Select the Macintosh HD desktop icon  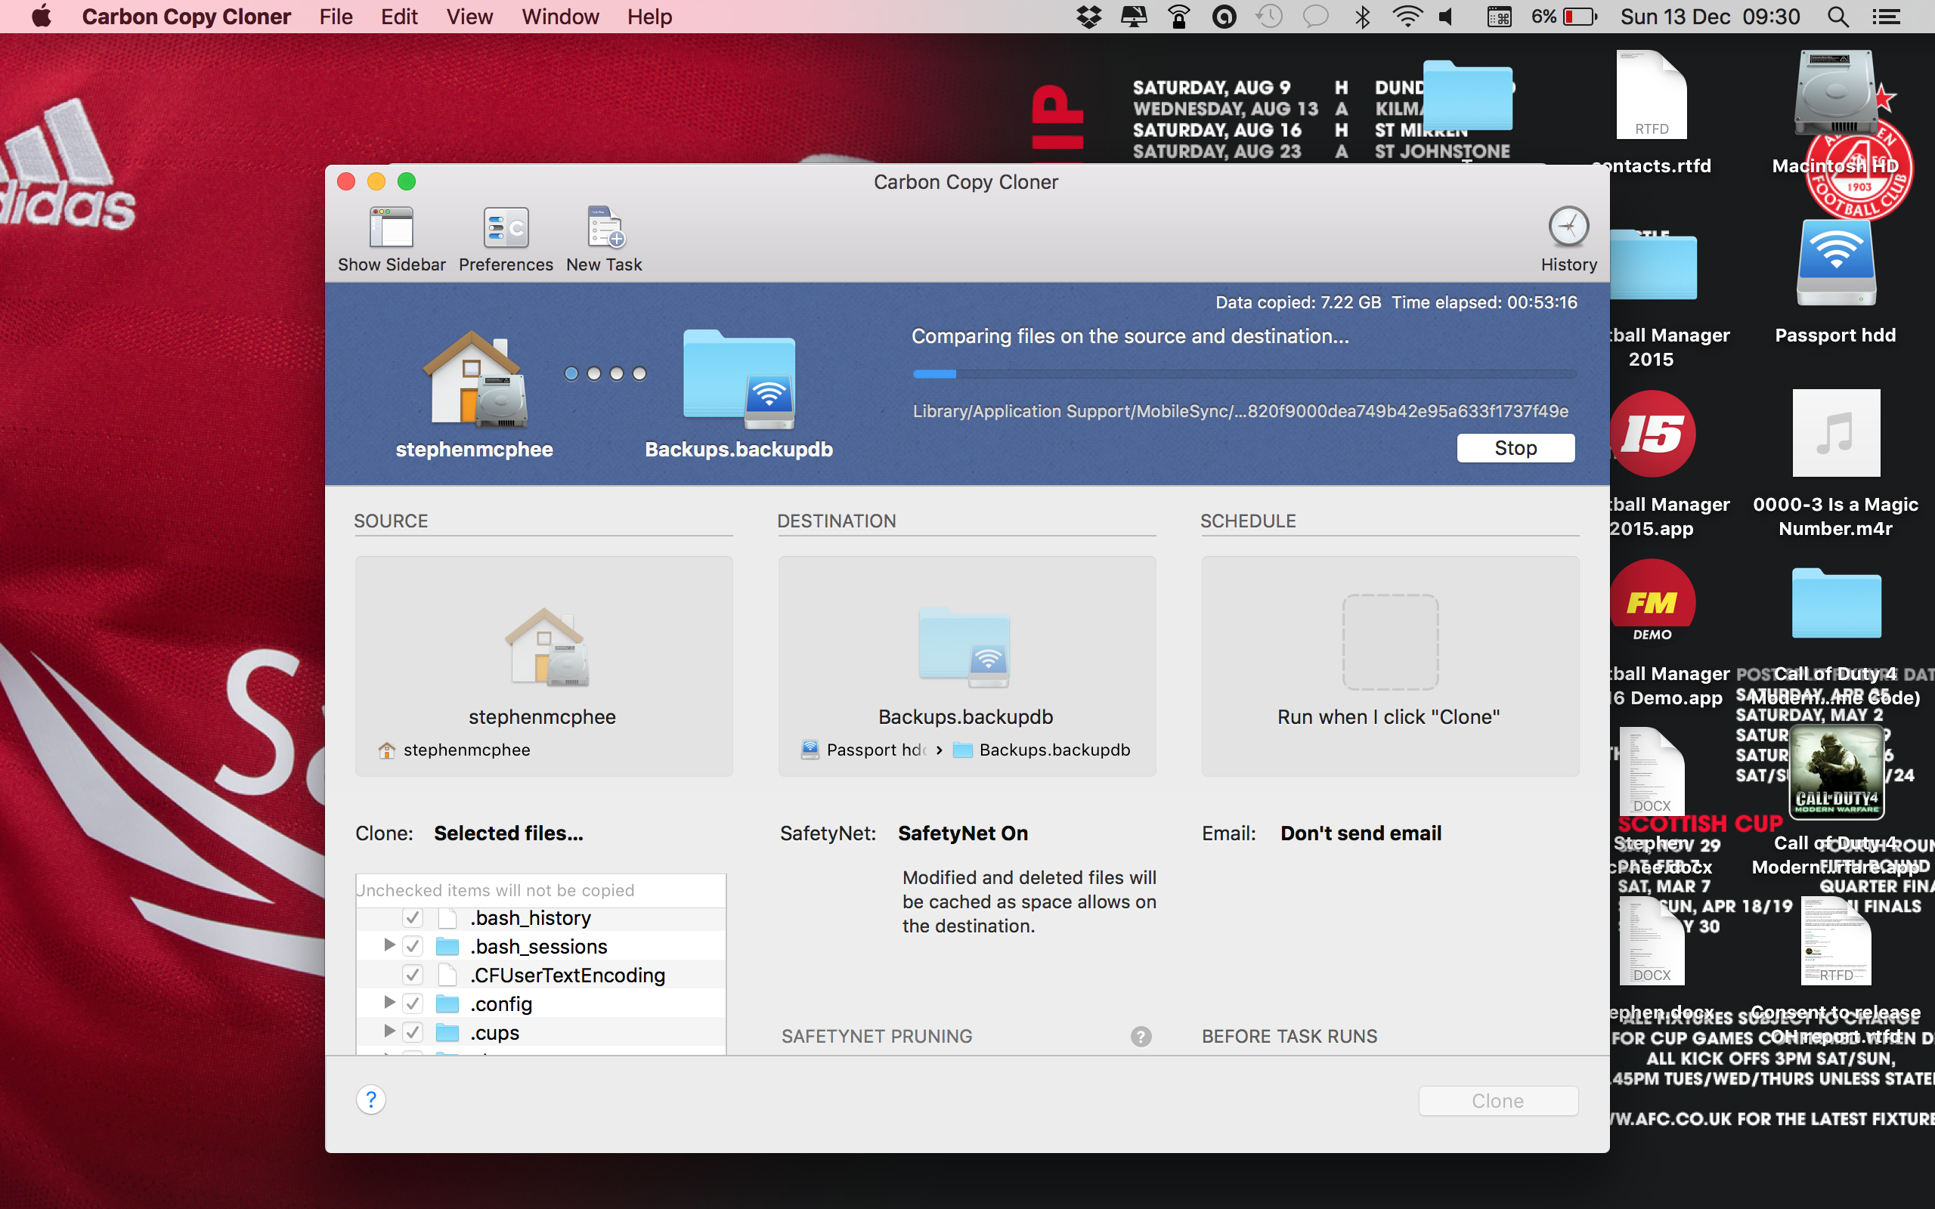(1835, 93)
